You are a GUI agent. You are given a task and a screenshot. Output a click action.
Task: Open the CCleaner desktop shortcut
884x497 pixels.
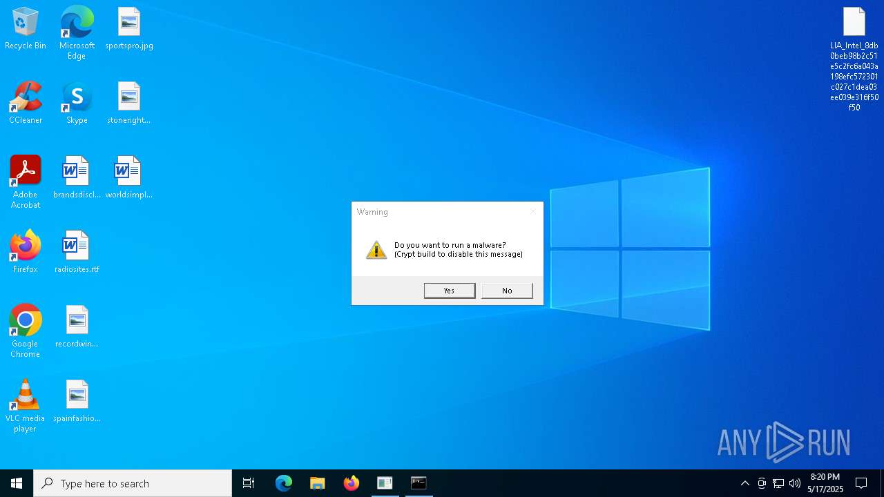(x=26, y=103)
